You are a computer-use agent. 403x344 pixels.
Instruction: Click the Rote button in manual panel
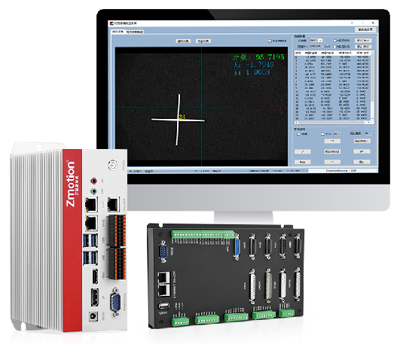coord(303,162)
